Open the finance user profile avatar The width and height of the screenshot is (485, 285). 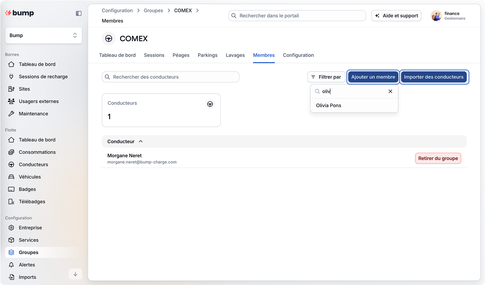click(436, 16)
